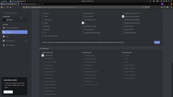Click the volume speaker icon in top bar
The width and height of the screenshot is (173, 97).
(164, 1)
